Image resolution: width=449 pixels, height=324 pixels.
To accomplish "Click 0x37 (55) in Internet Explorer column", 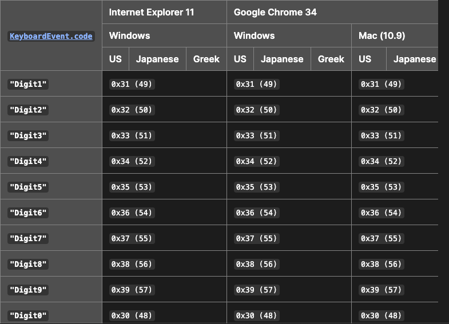I will pyautogui.click(x=132, y=239).
